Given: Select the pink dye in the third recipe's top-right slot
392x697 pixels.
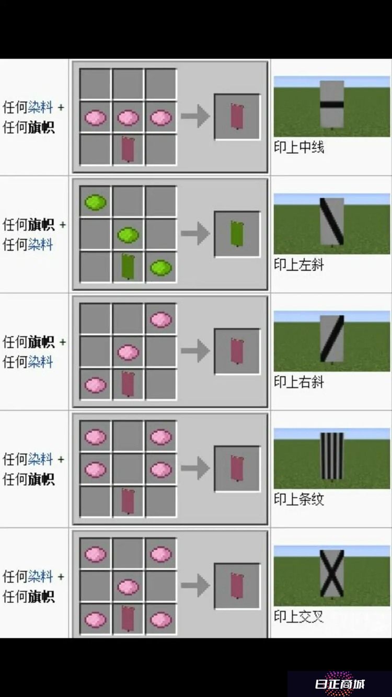Looking at the screenshot, I should coord(161,319).
